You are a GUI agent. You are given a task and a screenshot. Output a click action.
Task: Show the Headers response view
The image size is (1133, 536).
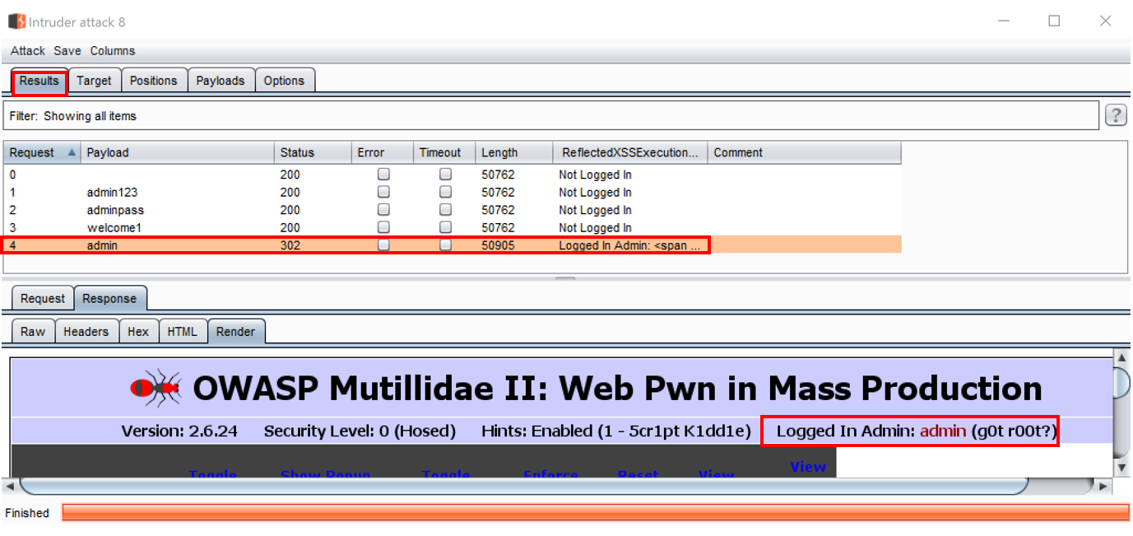pos(86,332)
